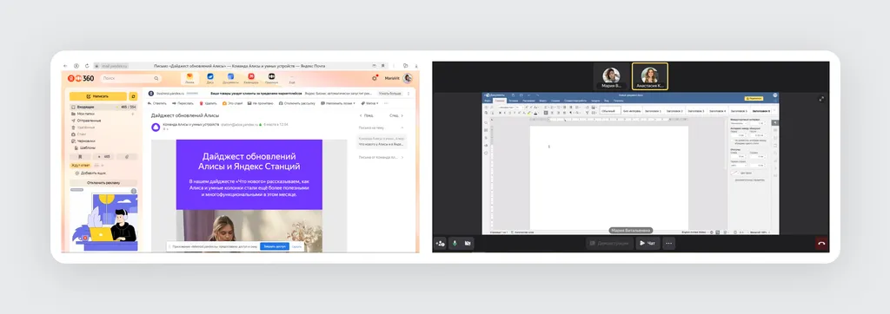This screenshot has height=314, width=890.
Task: Select Анастасия К. participant thumbnail in call
Action: pos(649,76)
